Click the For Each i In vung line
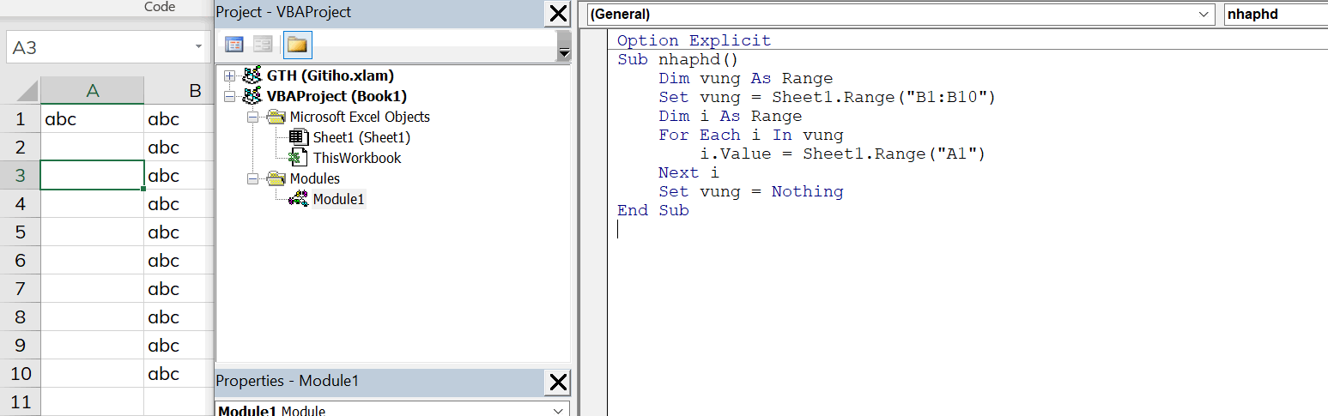 tap(751, 135)
